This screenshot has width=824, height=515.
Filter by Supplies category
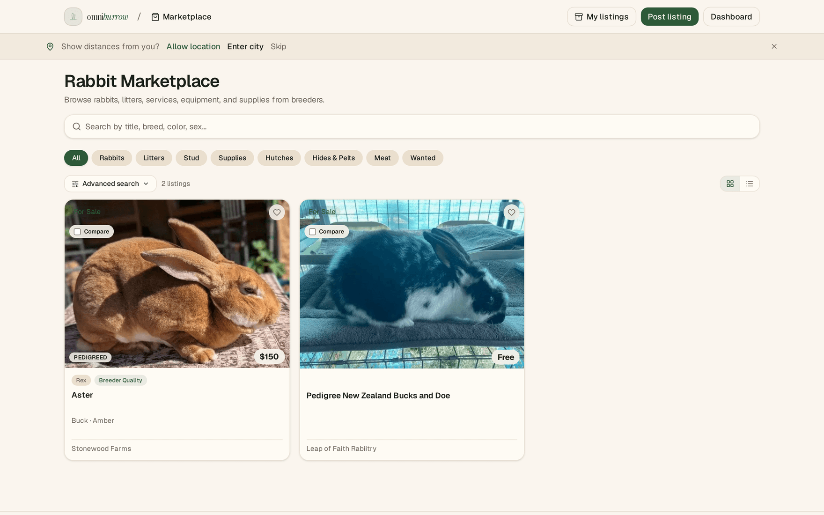tap(232, 158)
